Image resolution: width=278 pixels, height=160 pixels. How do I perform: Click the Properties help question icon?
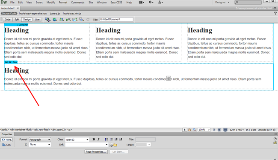click(275, 139)
